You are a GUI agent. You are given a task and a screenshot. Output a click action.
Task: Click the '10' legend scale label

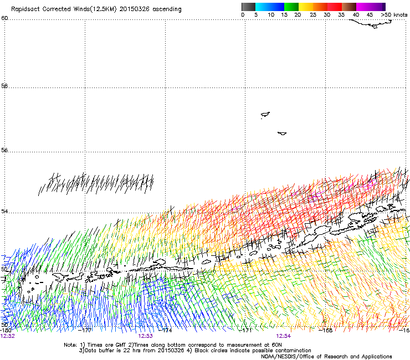pyautogui.click(x=271, y=15)
